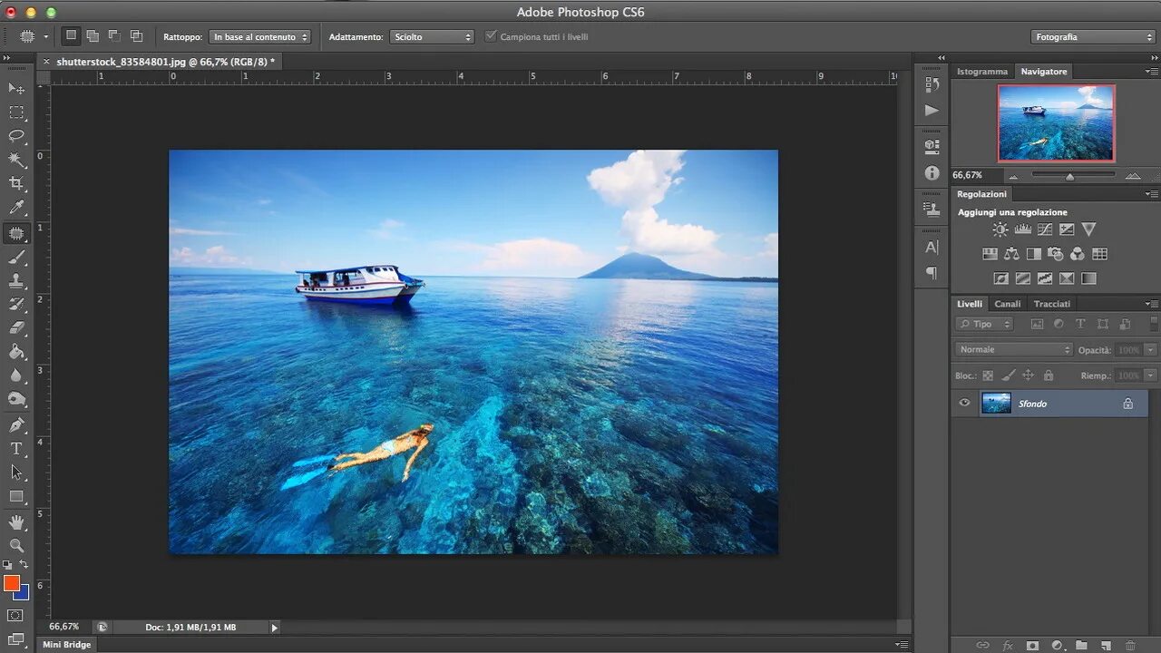Open the Rattoppo dropdown
The height and width of the screenshot is (653, 1161).
[259, 37]
